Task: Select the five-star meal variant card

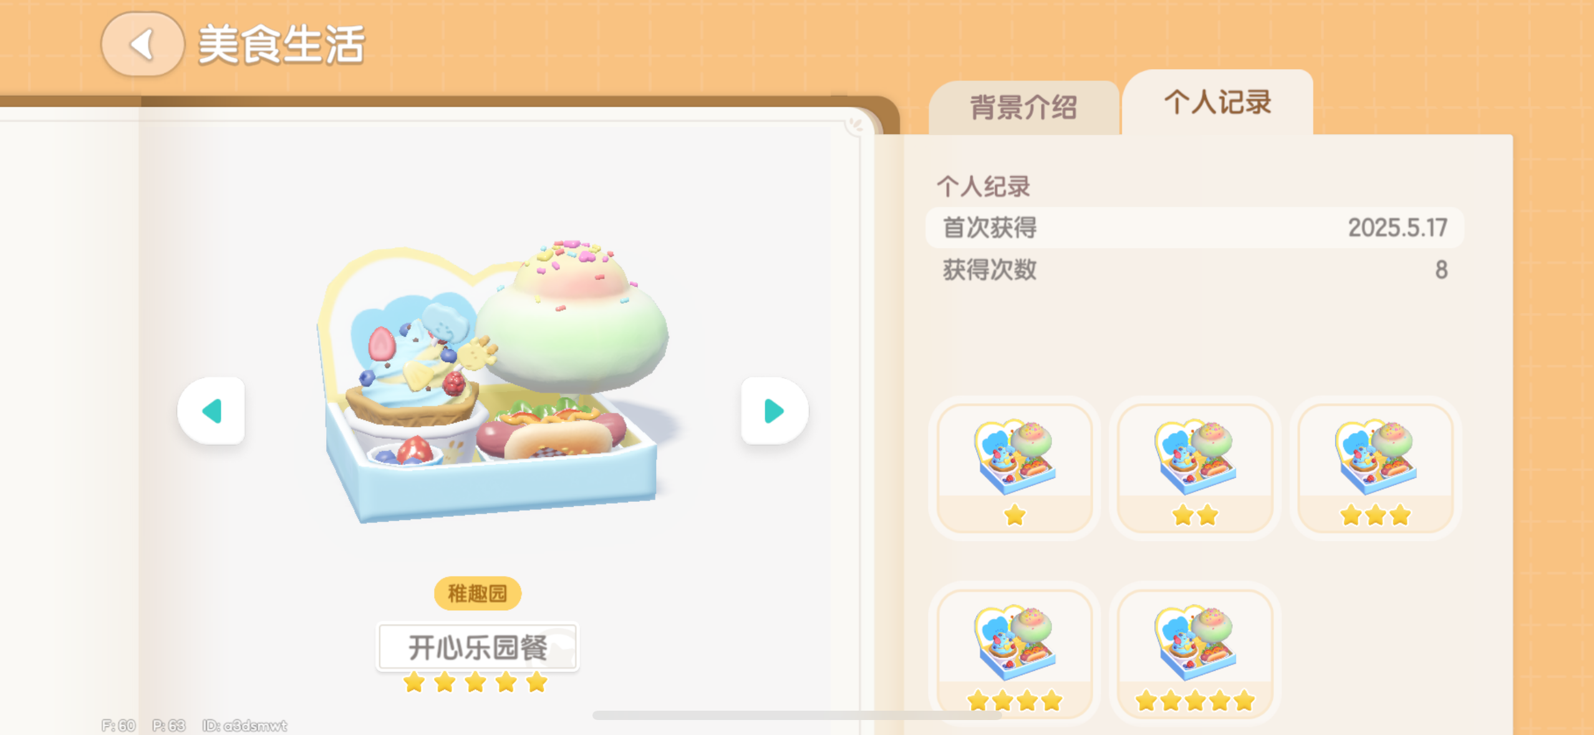Action: [x=1195, y=654]
